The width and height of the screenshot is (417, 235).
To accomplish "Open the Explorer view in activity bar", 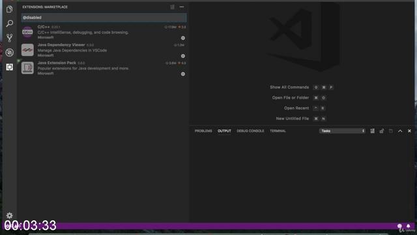I will 9,9.
